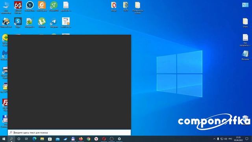Viewport: 252px width, 142px height.
Task: Open the Telegram desktop shortcut
Action: 54,23
